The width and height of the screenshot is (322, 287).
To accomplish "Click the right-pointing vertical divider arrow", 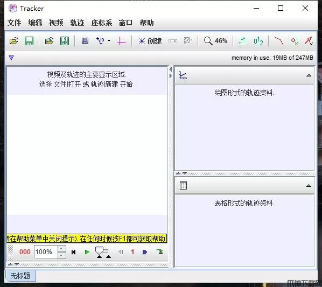I will (x=171, y=76).
